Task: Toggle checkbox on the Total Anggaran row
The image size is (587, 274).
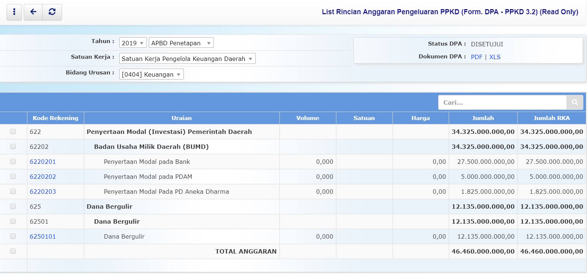Action: [13, 251]
